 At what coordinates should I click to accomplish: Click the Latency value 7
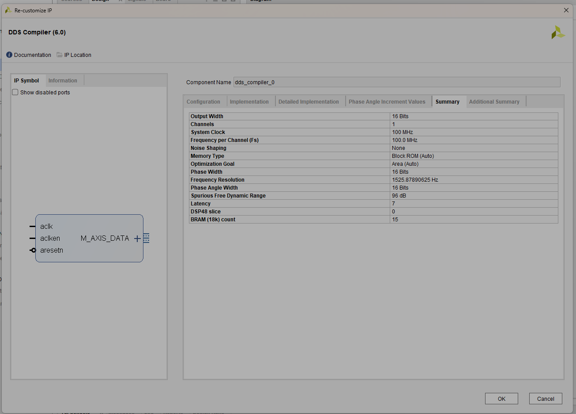[x=394, y=204]
